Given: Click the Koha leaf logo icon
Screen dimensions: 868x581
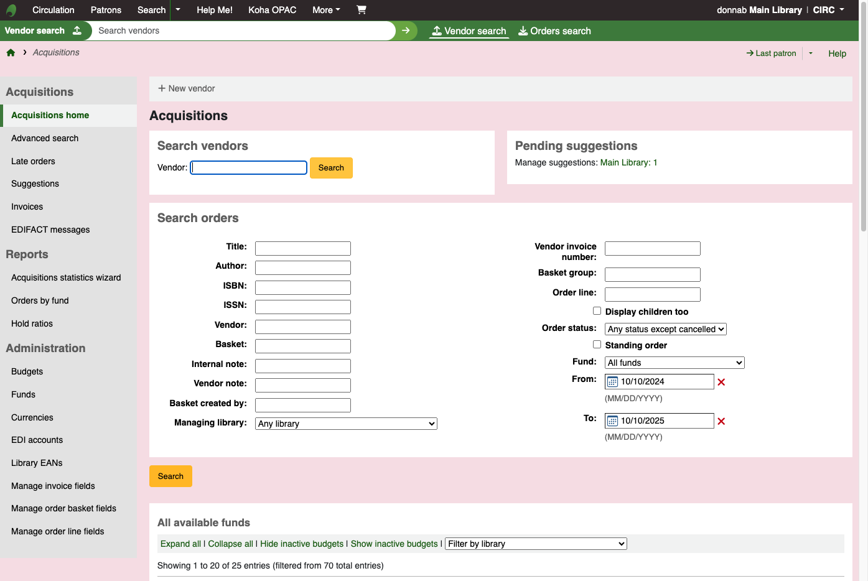Looking at the screenshot, I should pyautogui.click(x=11, y=10).
